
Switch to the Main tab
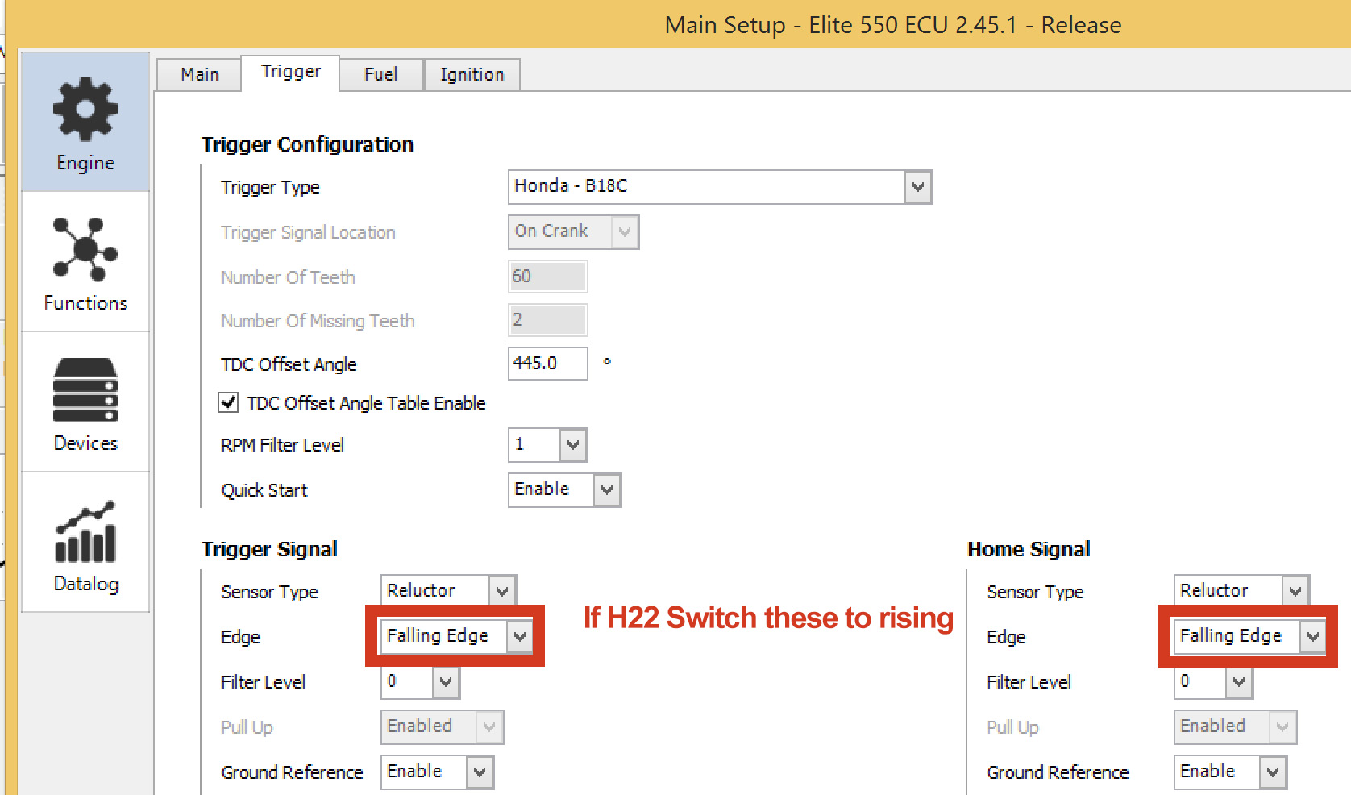199,74
